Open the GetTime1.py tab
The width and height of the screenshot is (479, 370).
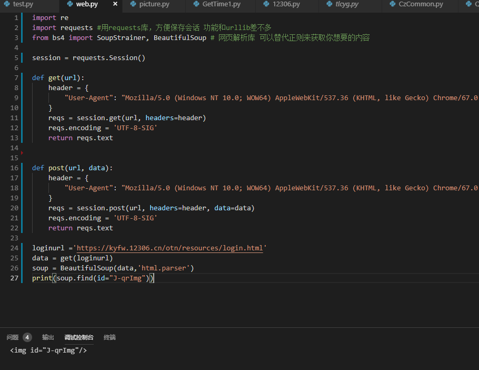tap(221, 4)
